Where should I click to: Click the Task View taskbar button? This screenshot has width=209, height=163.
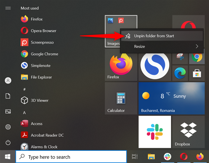coord(134,157)
